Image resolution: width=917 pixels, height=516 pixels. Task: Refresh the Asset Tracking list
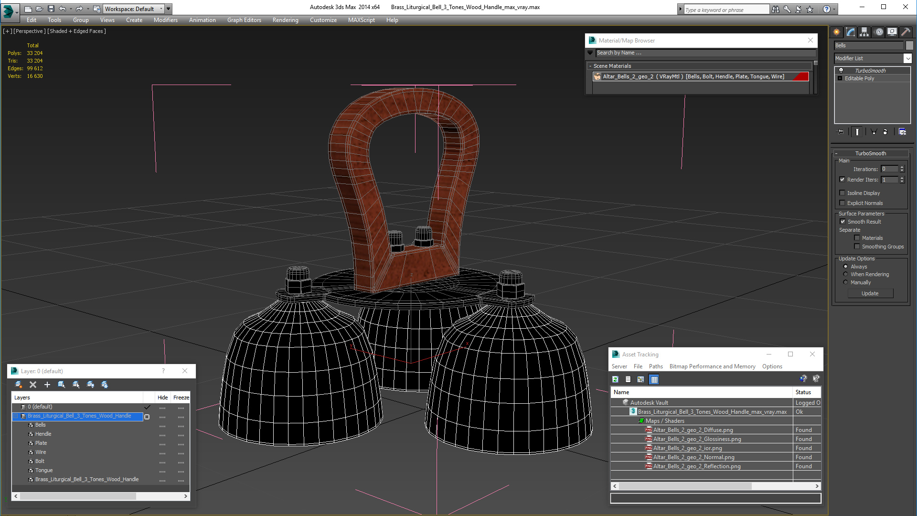tap(616, 379)
